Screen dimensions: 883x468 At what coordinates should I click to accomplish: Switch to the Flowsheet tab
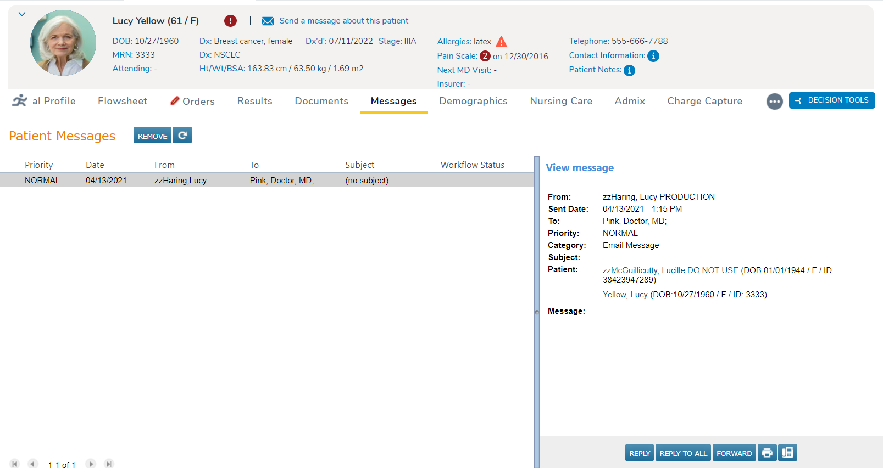(x=123, y=101)
